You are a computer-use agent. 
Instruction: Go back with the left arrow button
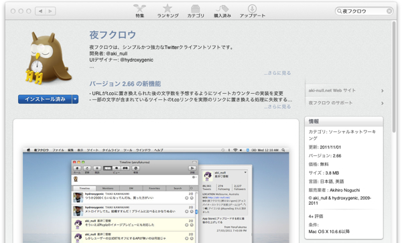[40, 11]
